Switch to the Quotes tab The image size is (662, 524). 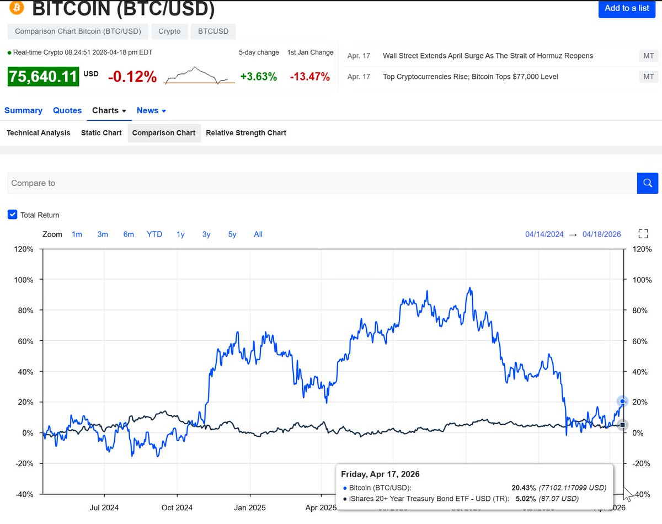click(67, 110)
